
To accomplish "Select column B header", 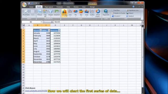I will tap(38, 25).
